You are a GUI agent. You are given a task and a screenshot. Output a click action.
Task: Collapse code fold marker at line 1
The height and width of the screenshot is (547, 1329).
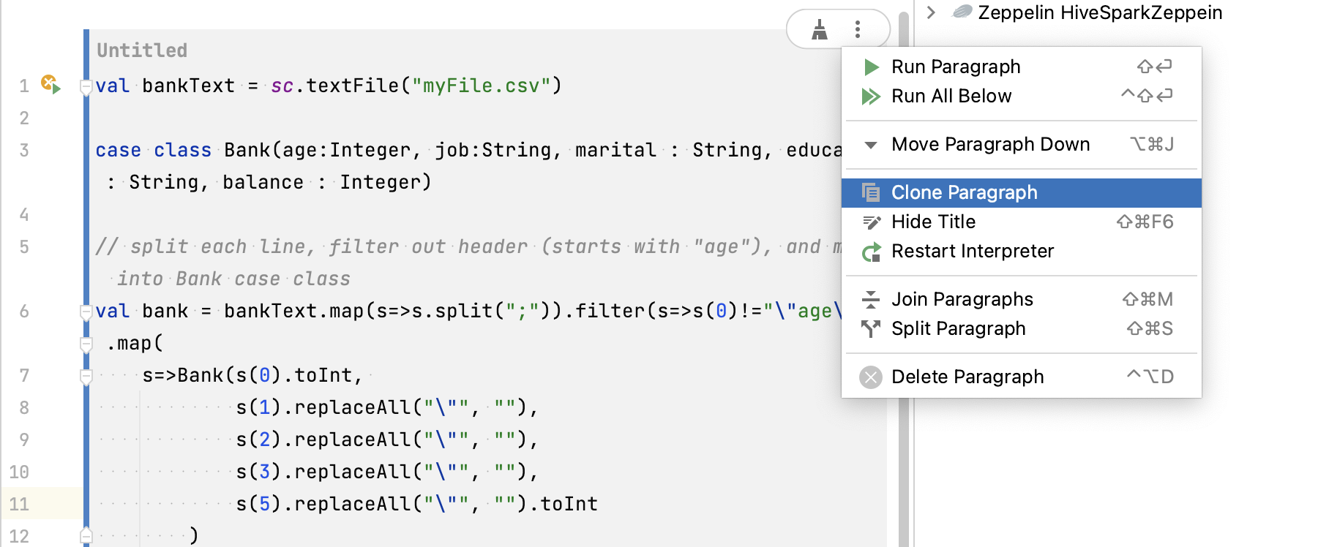click(86, 86)
